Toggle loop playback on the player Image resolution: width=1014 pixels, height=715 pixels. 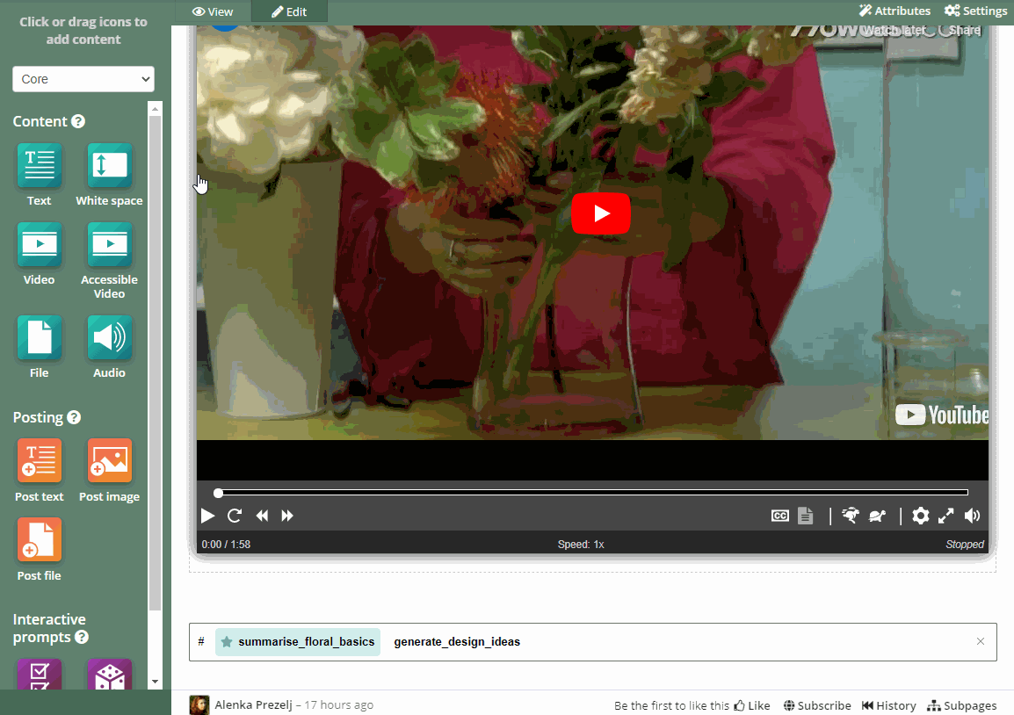[x=234, y=516]
